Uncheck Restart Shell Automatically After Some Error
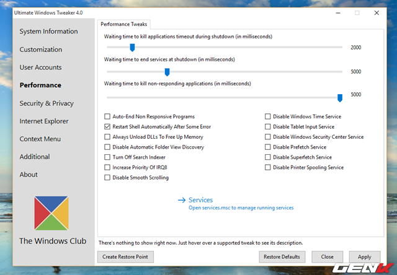Screen dimensions: 397x275 [107, 126]
